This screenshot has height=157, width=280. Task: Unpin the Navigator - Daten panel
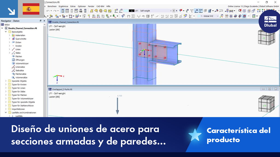point(41,21)
